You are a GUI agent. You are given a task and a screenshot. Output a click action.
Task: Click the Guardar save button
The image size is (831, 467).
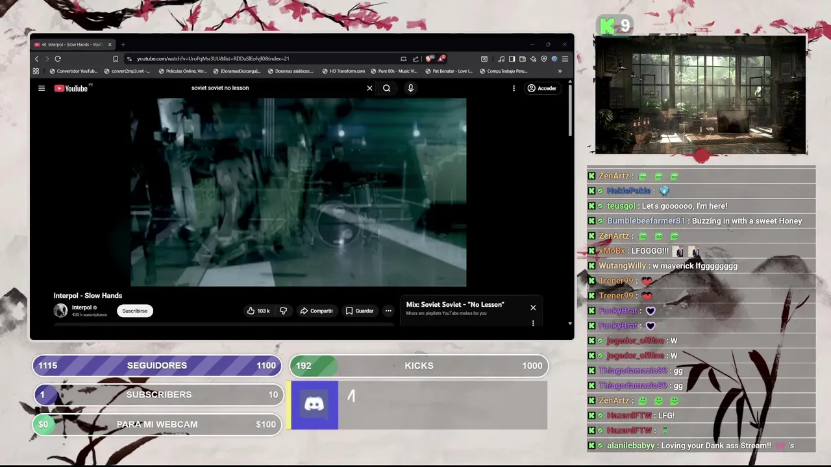[360, 311]
